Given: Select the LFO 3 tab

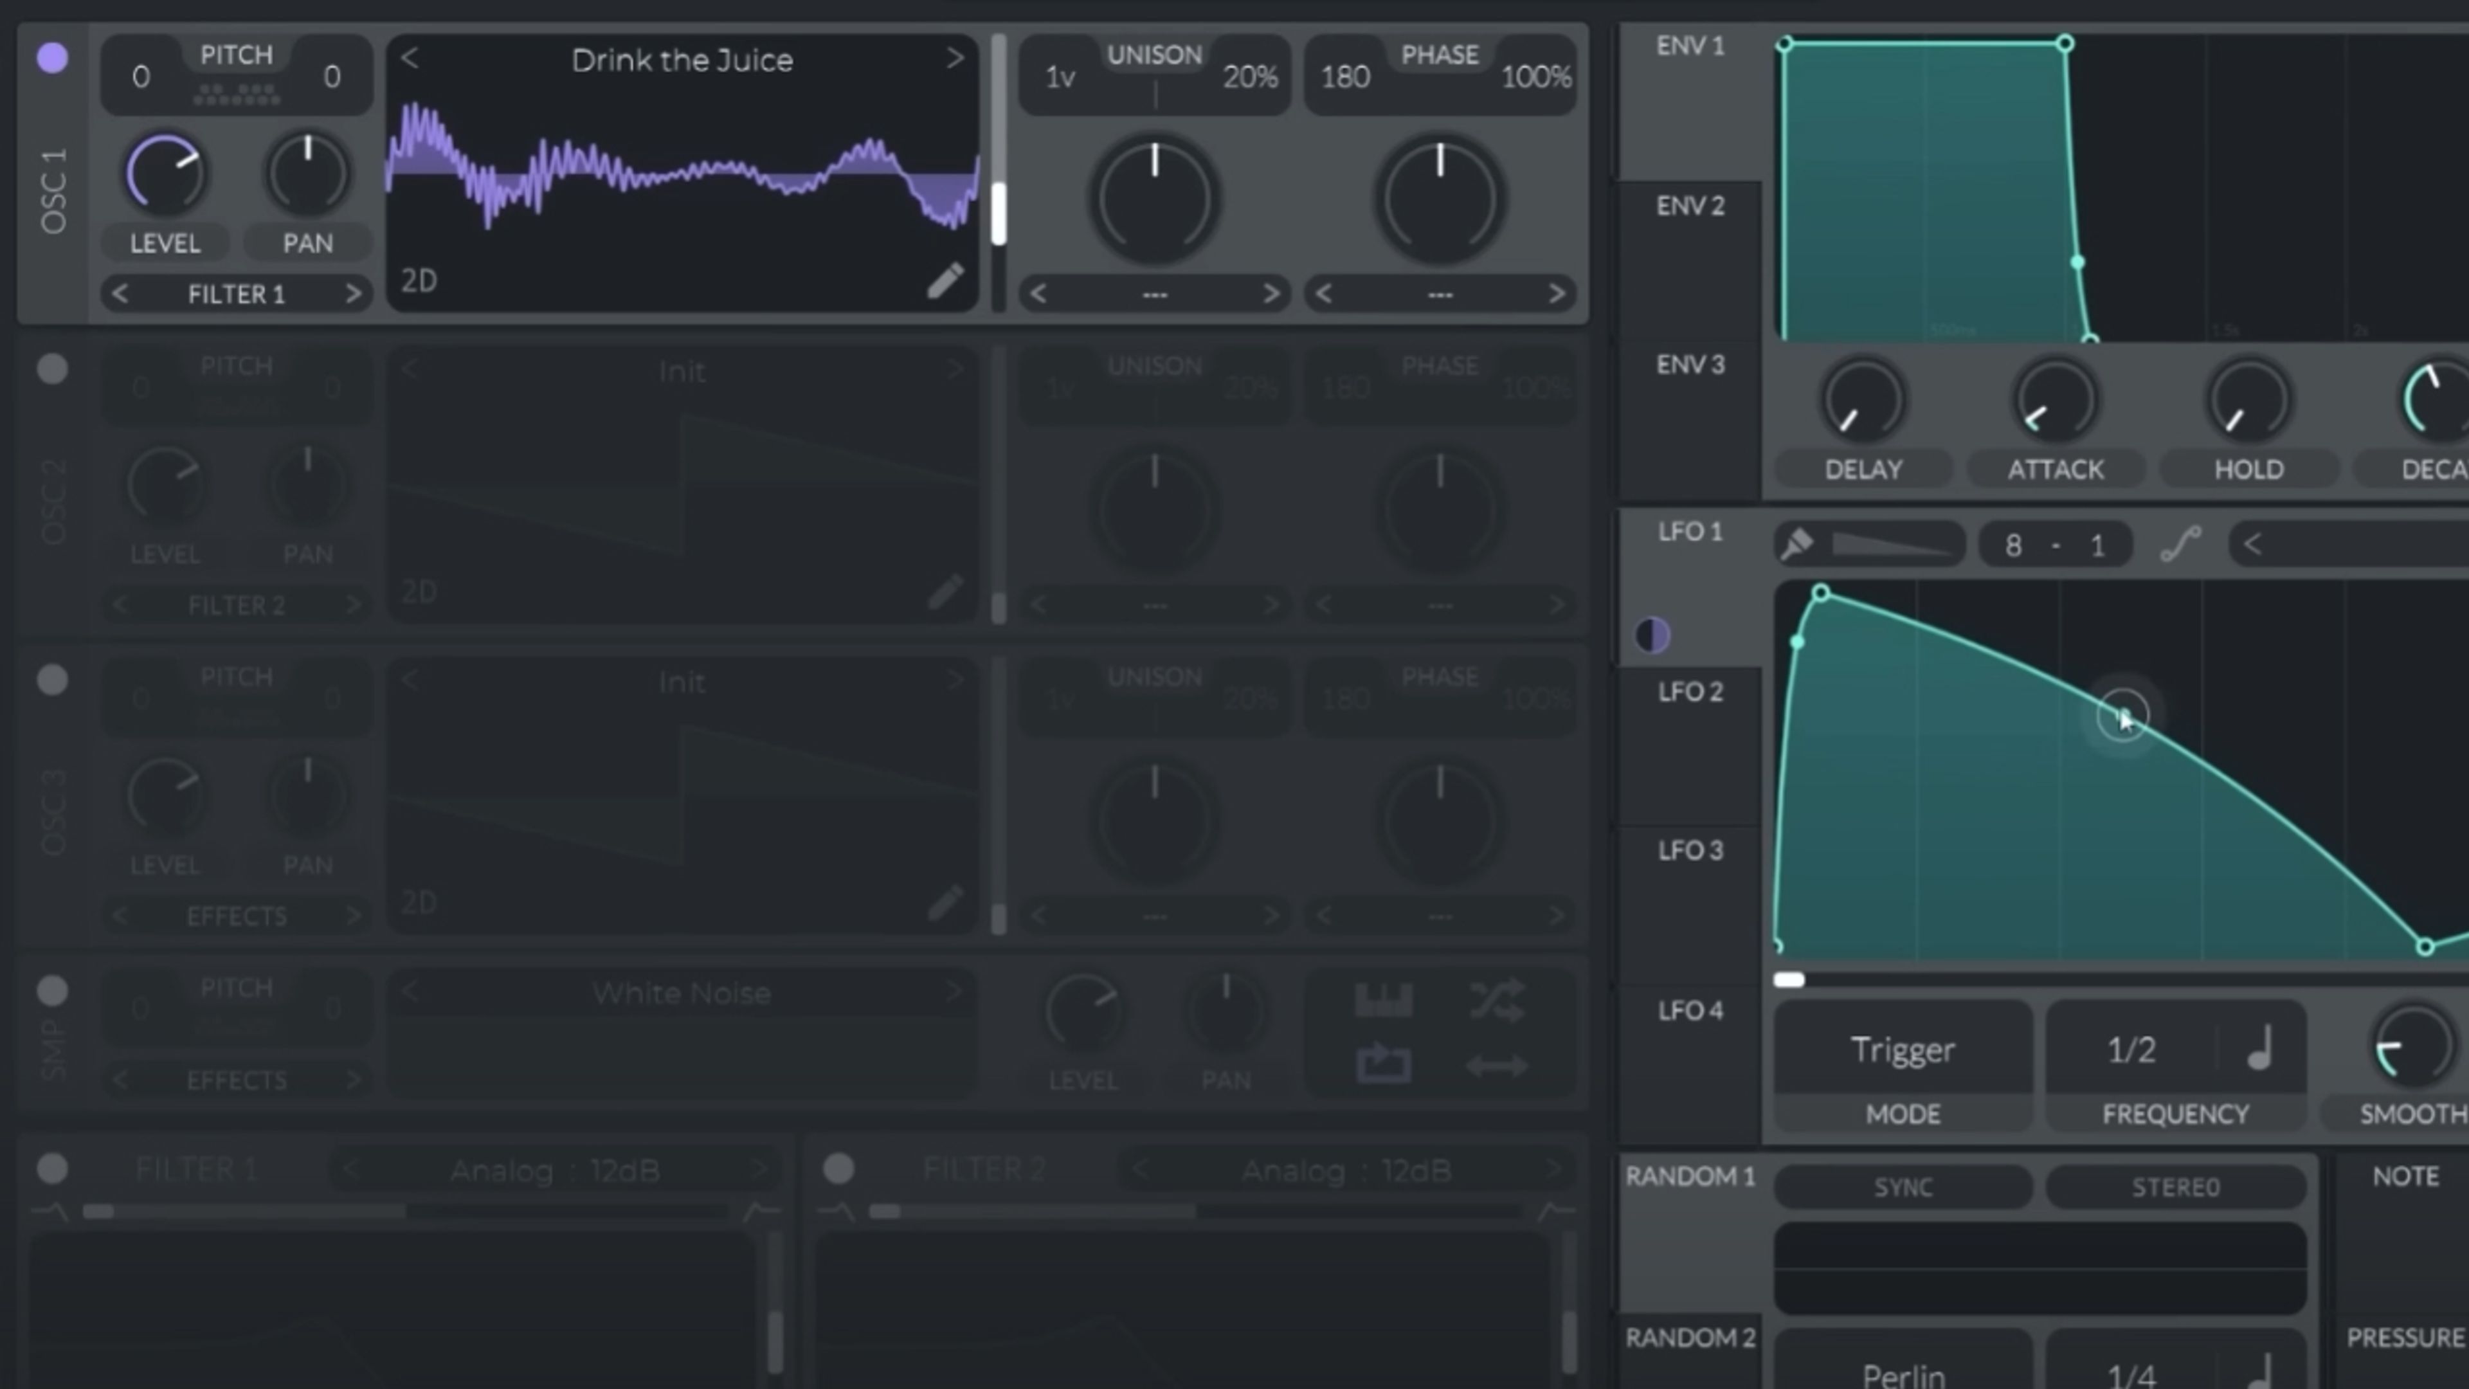Looking at the screenshot, I should click(1689, 850).
